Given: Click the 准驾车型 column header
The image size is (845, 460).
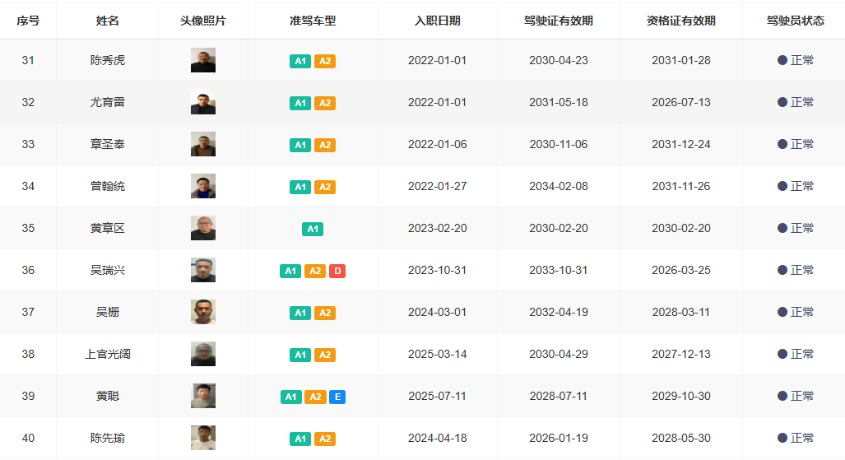Looking at the screenshot, I should click(313, 21).
